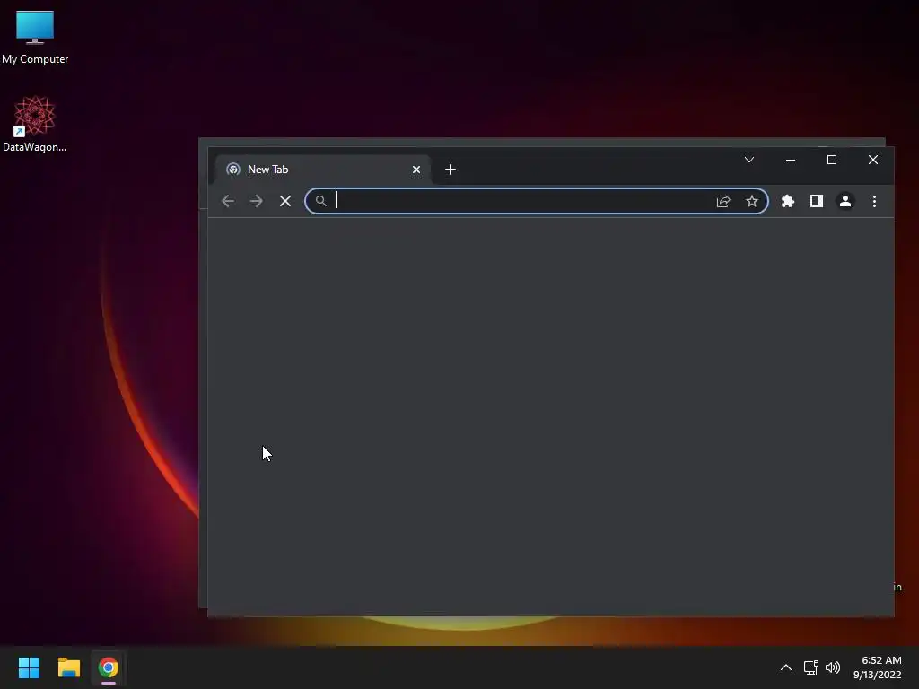Open the Windows Start menu

(x=30, y=667)
